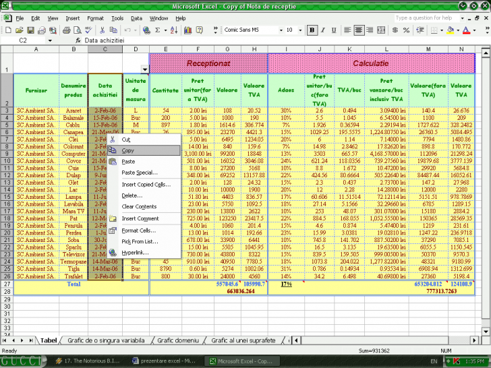
Task: Run the Spelling check (ABC) tool
Action: [x=88, y=30]
